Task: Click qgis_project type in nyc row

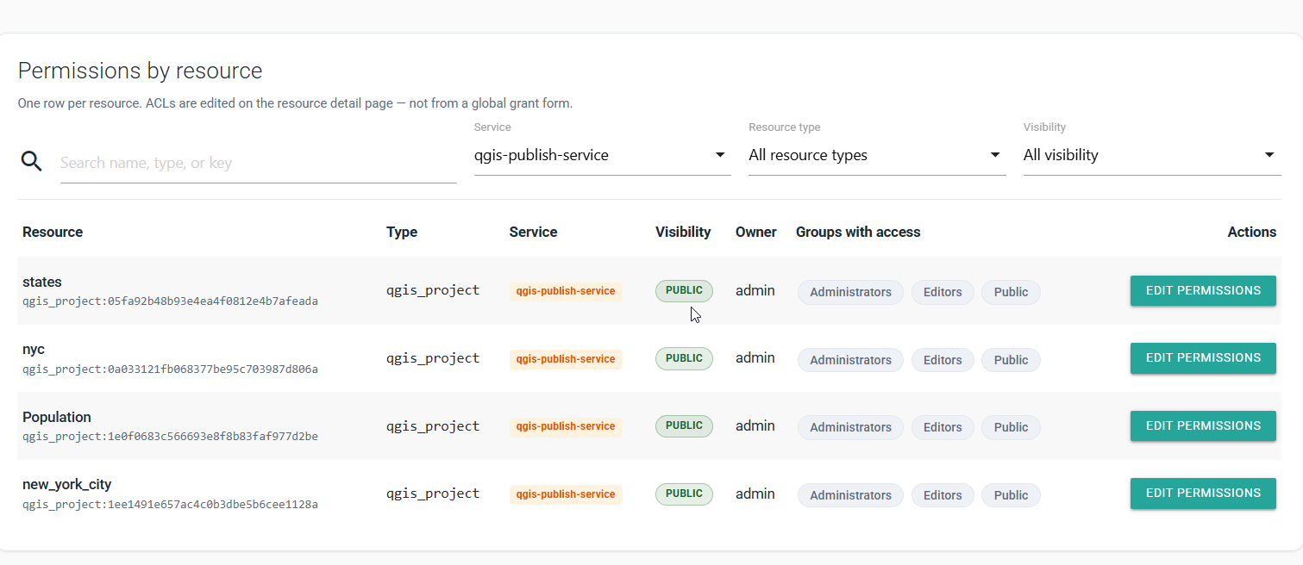Action: pyautogui.click(x=433, y=358)
